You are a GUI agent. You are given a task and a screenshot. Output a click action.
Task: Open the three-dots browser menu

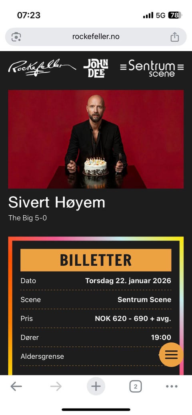click(x=172, y=386)
